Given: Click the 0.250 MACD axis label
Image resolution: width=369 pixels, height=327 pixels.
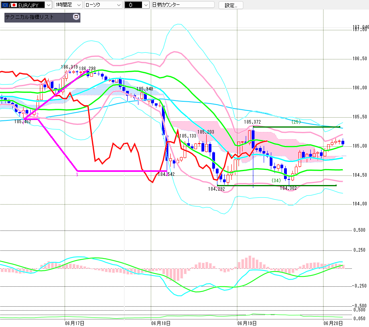Looking at the screenshot, I should [x=359, y=250].
